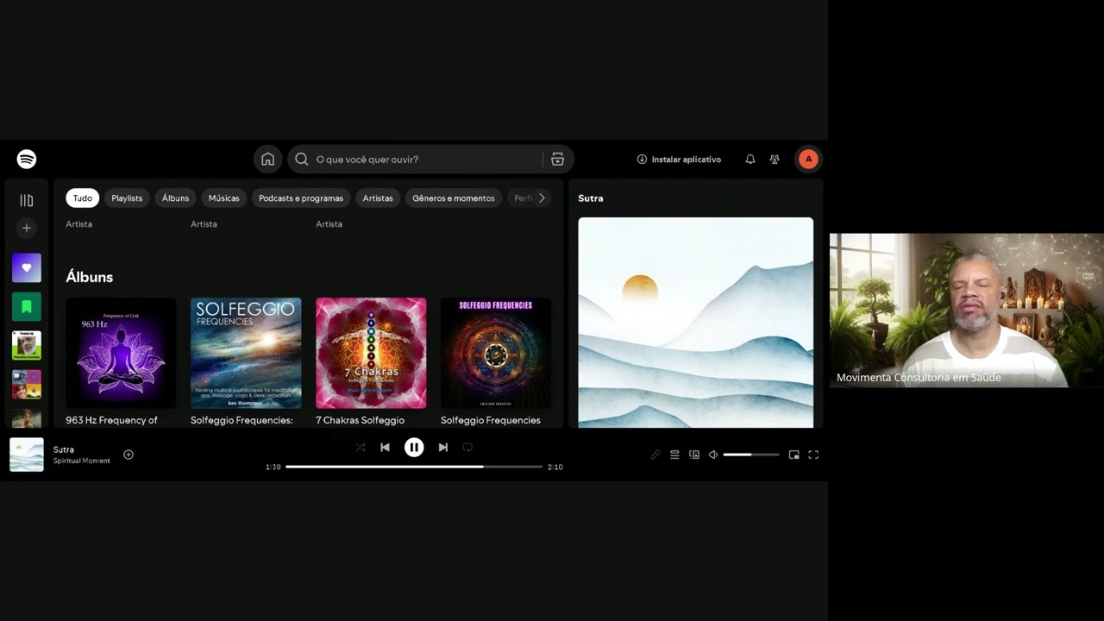This screenshot has height=621, width=1104.
Task: Toggle lyrics microphone icon
Action: pyautogui.click(x=655, y=455)
